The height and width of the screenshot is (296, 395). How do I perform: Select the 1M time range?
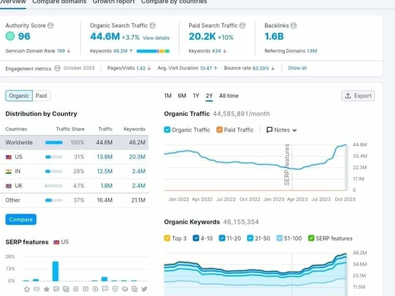168,96
